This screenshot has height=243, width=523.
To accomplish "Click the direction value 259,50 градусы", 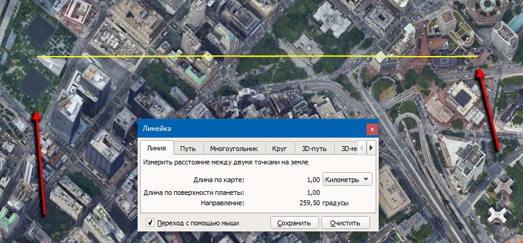I will (x=324, y=203).
